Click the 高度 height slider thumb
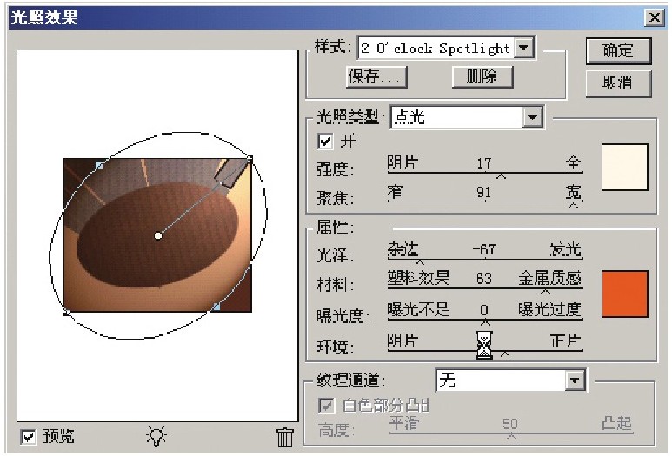Screen dimensions: 672x456 click(x=511, y=437)
